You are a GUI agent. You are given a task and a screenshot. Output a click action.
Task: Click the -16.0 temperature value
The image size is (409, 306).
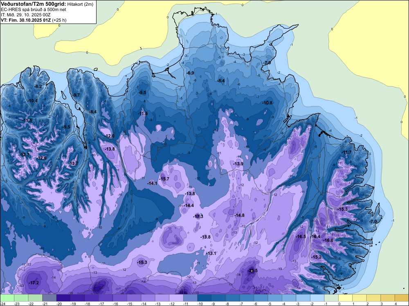pos(328,240)
